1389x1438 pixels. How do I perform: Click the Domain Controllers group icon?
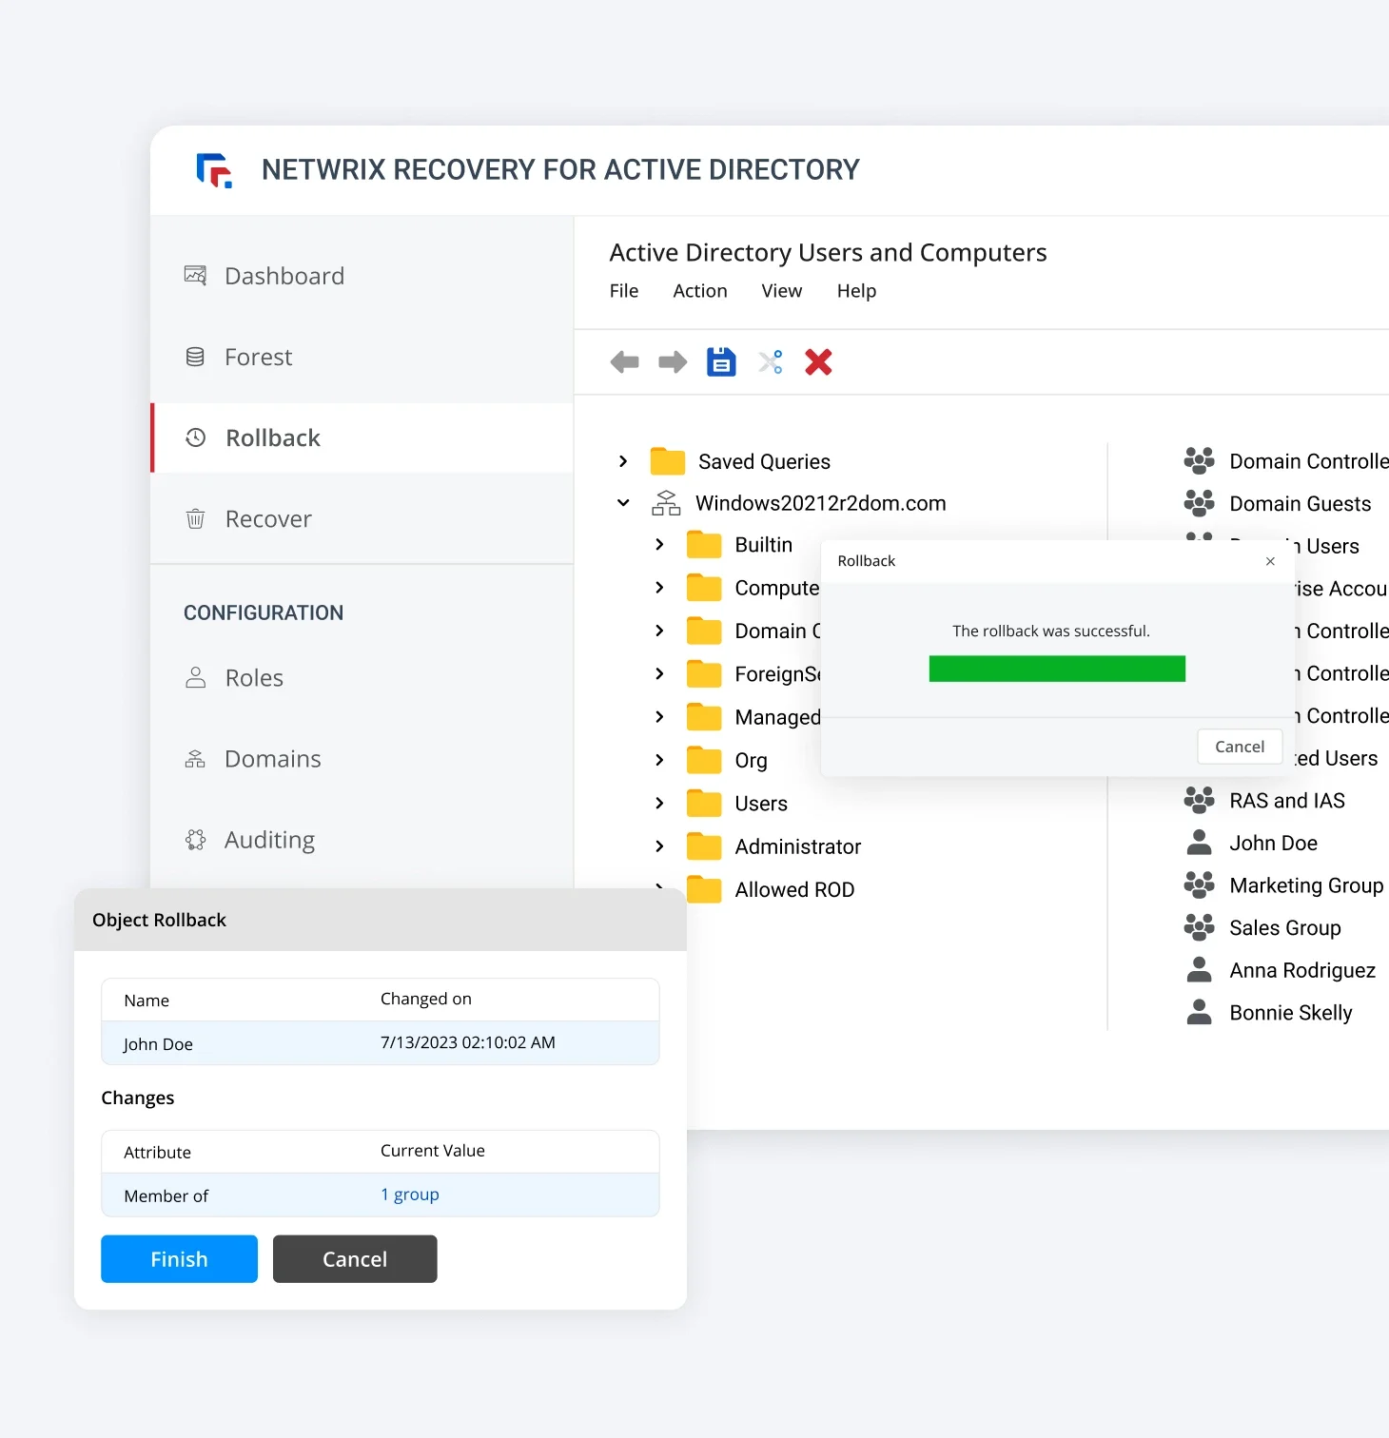pyautogui.click(x=1199, y=461)
